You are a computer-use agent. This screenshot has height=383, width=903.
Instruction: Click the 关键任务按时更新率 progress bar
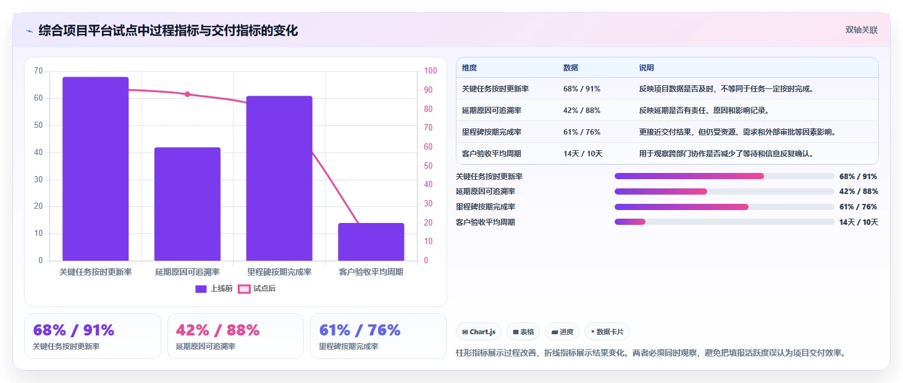pos(724,176)
